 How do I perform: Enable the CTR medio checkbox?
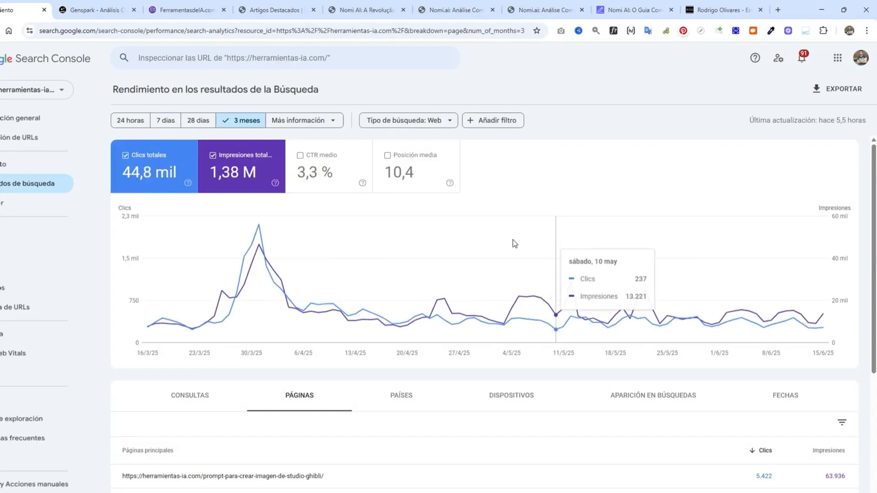pyautogui.click(x=300, y=155)
